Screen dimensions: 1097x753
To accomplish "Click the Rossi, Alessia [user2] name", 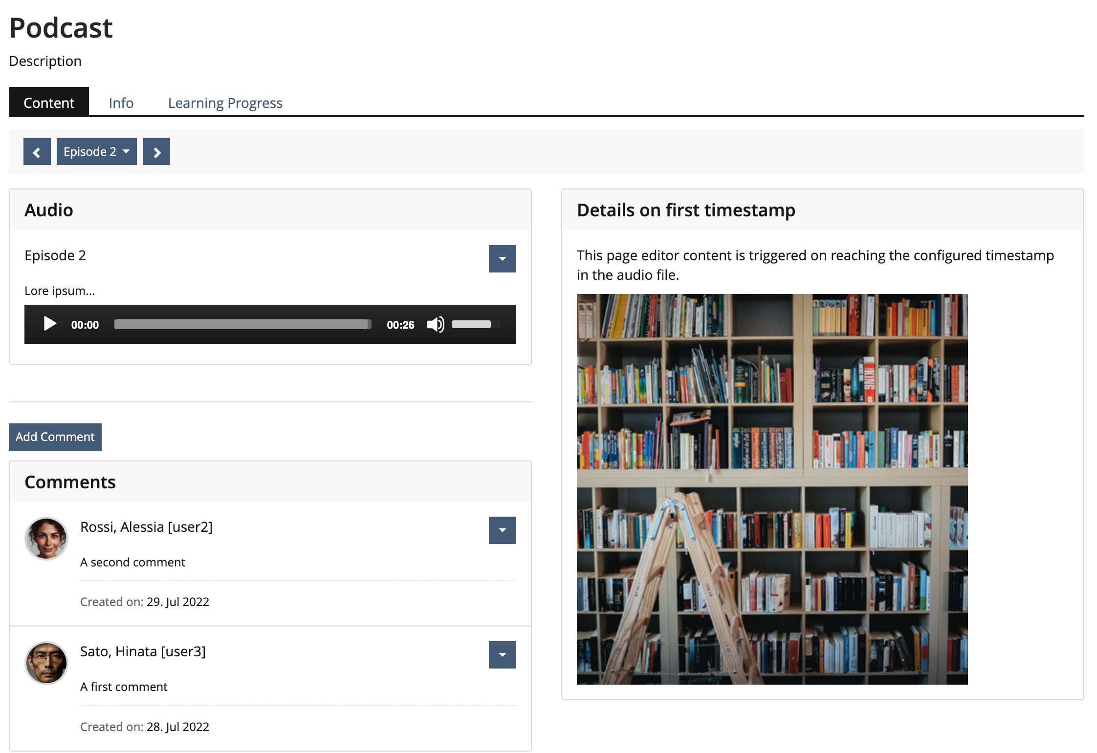I will click(x=146, y=527).
